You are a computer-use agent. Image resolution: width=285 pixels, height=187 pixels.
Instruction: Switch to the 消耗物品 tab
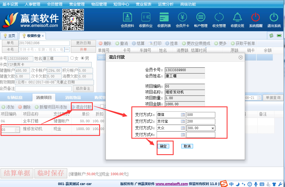pos(73,98)
